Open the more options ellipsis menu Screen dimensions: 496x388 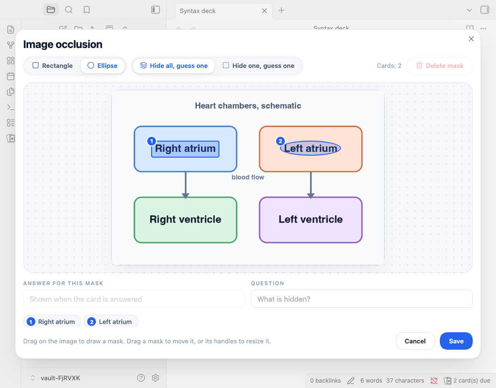coord(483,29)
